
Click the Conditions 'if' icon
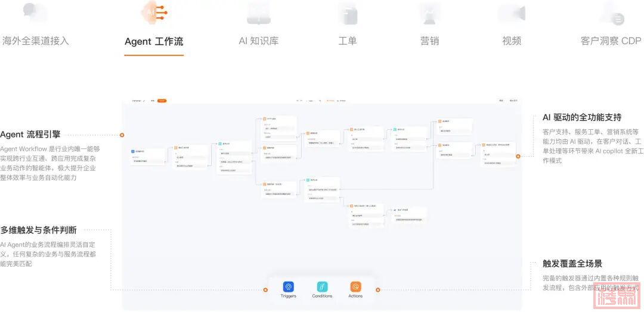[322, 286]
